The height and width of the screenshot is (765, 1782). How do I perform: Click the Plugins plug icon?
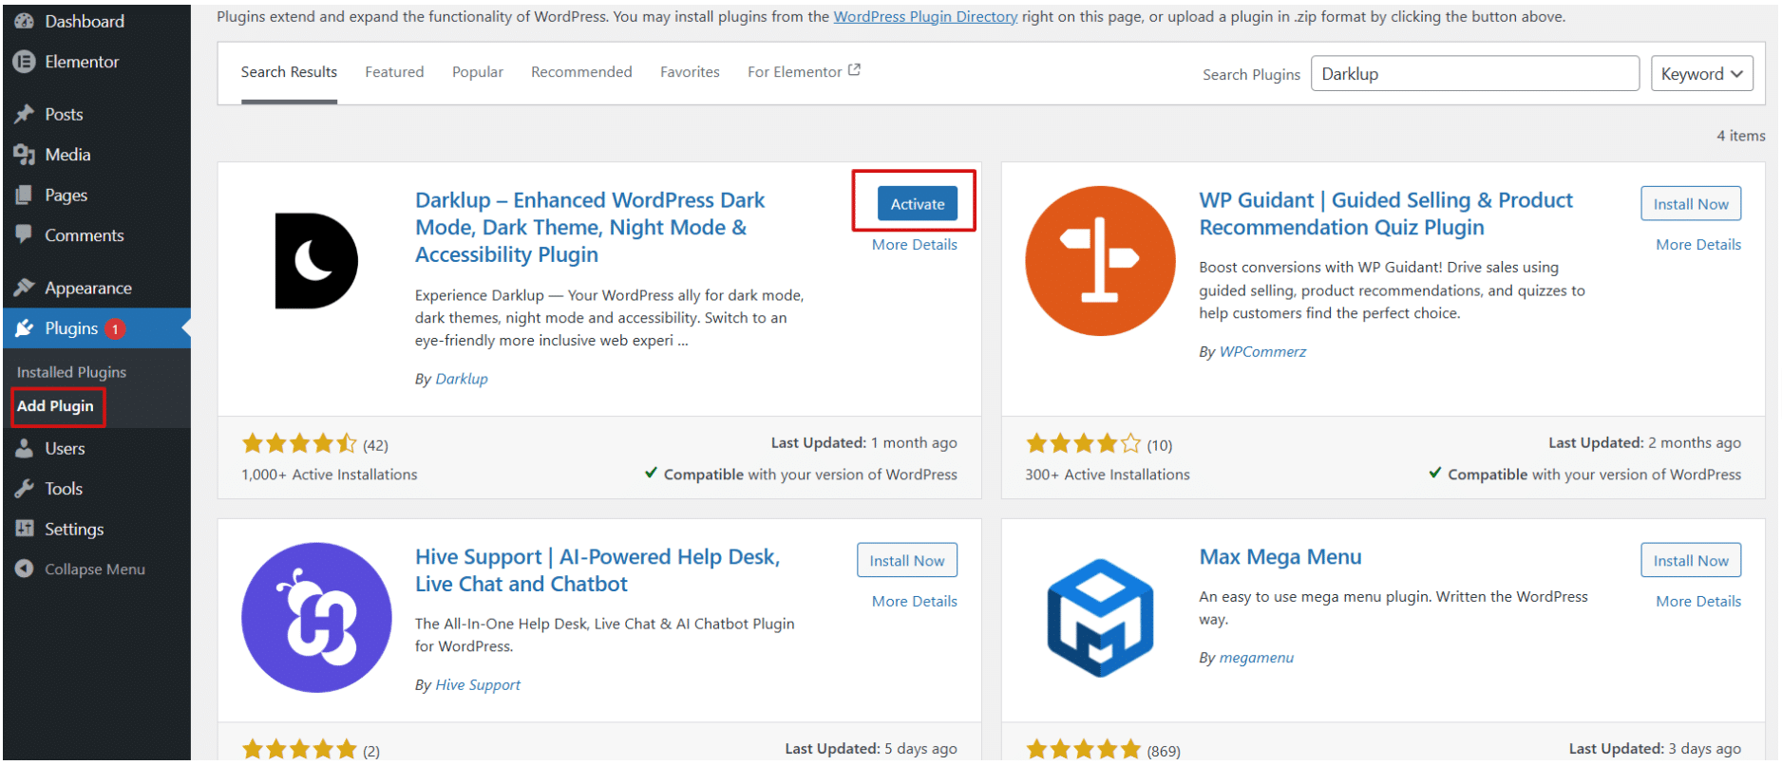click(25, 328)
